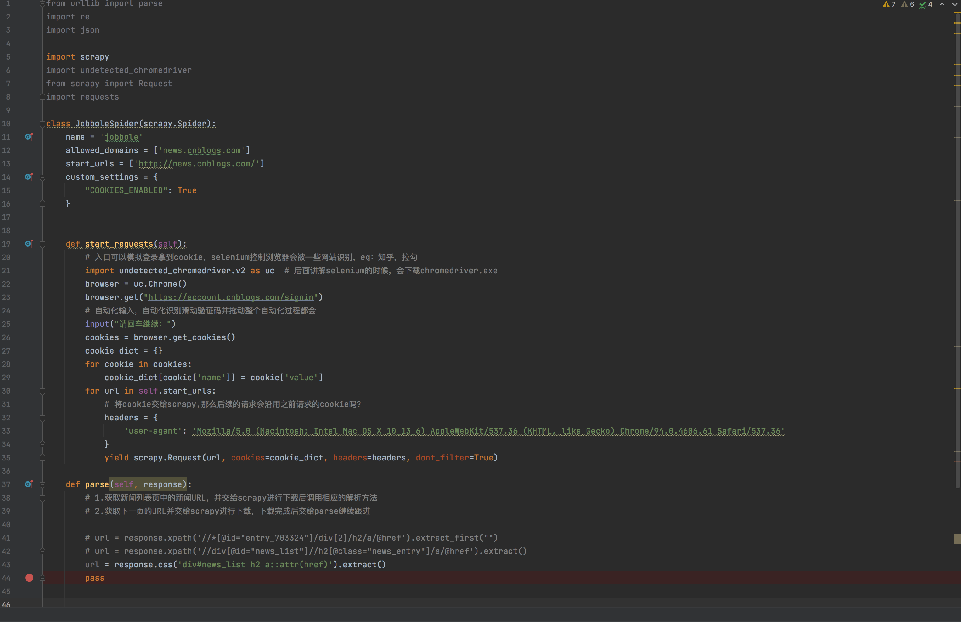Click the user-agent Mozilla string on line 33
The image size is (961, 622).
click(488, 431)
